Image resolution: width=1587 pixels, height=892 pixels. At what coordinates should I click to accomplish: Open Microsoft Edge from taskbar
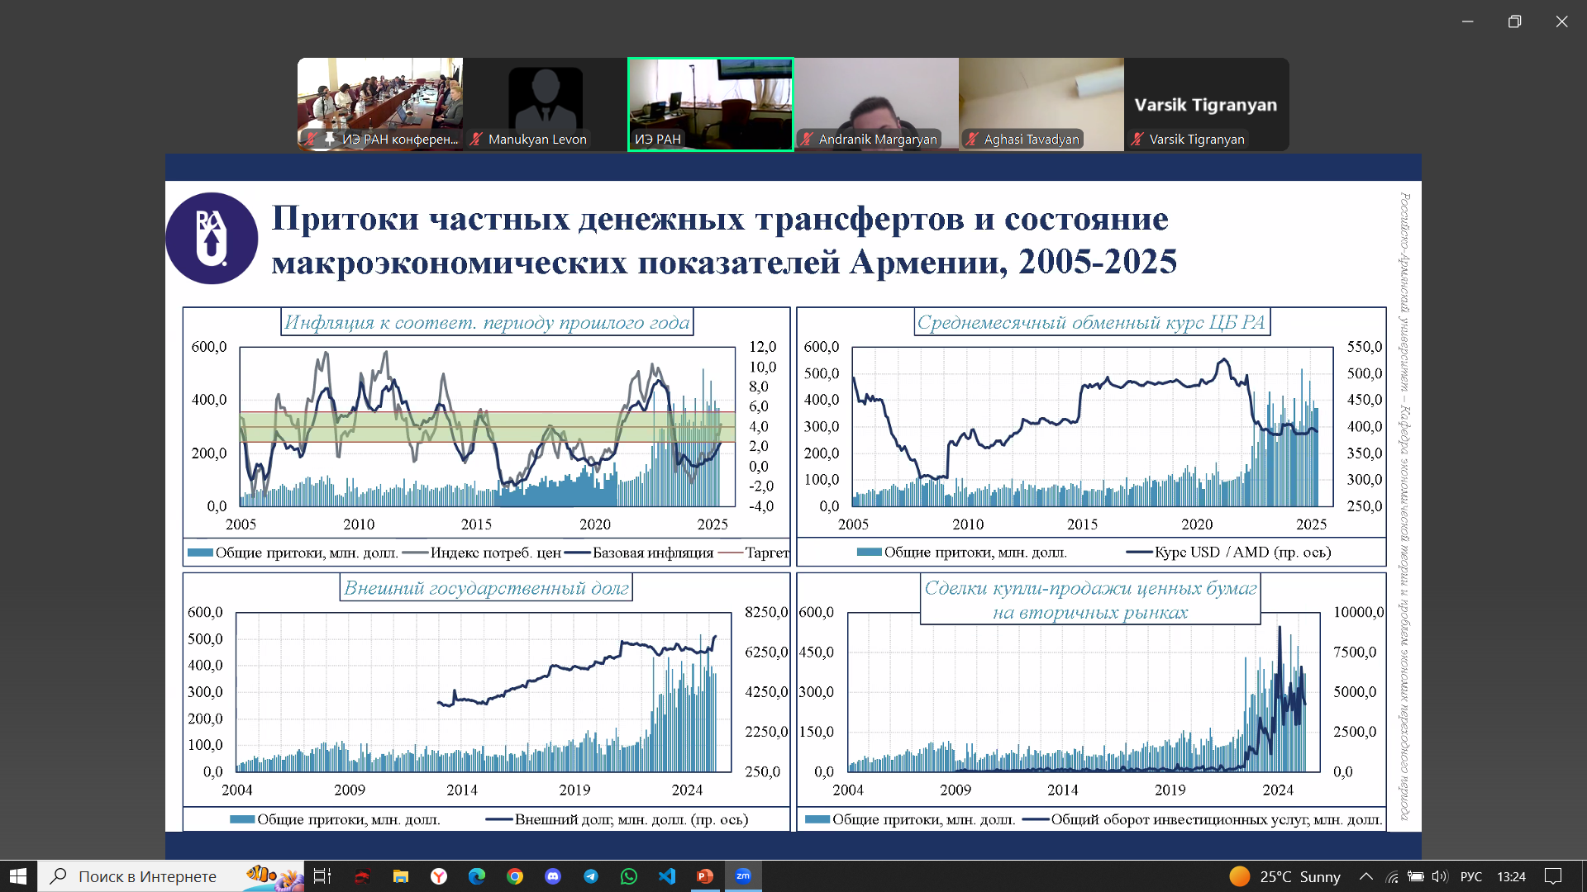(477, 876)
